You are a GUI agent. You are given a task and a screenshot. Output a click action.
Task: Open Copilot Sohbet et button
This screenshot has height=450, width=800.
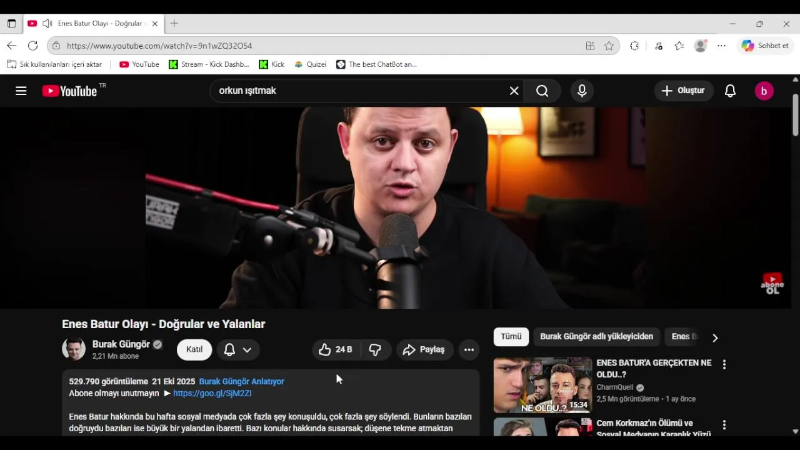[765, 46]
